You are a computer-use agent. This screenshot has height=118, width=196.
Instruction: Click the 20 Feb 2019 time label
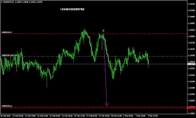click(x=5, y=116)
